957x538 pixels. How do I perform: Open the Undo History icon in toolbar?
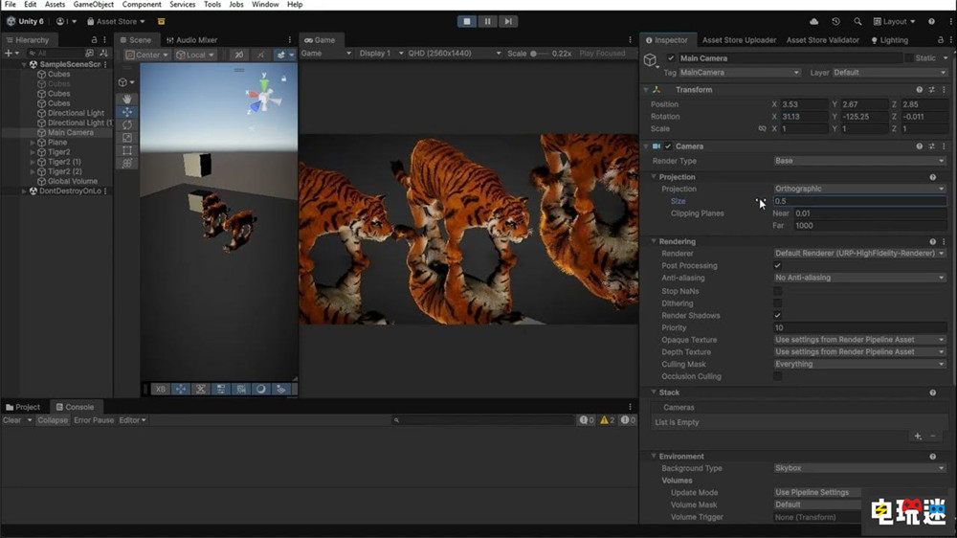(835, 21)
